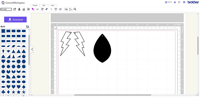Switch to the Edit tab
Image resolution: width=200 pixels, height=97 pixels.
44,5
